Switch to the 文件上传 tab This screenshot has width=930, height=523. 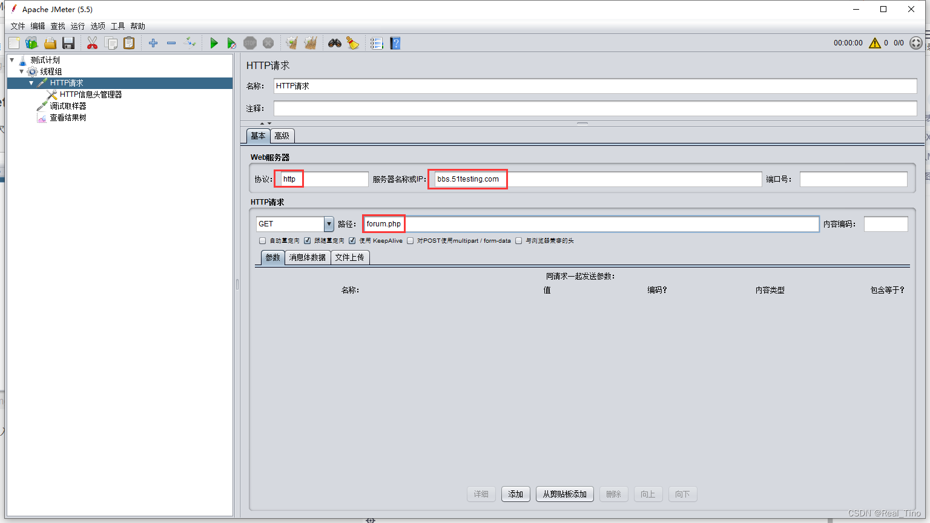(350, 257)
